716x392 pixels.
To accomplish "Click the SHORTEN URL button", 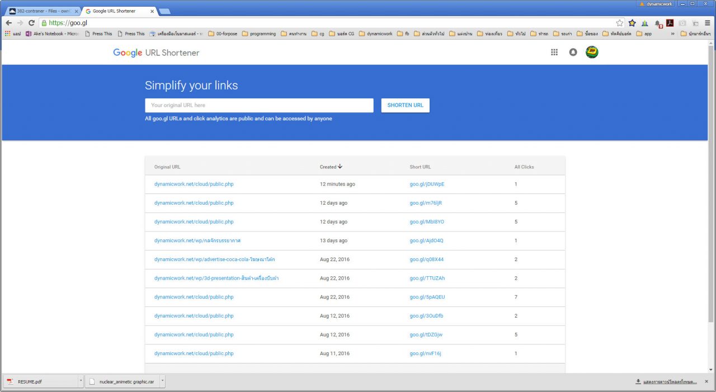I will point(405,105).
